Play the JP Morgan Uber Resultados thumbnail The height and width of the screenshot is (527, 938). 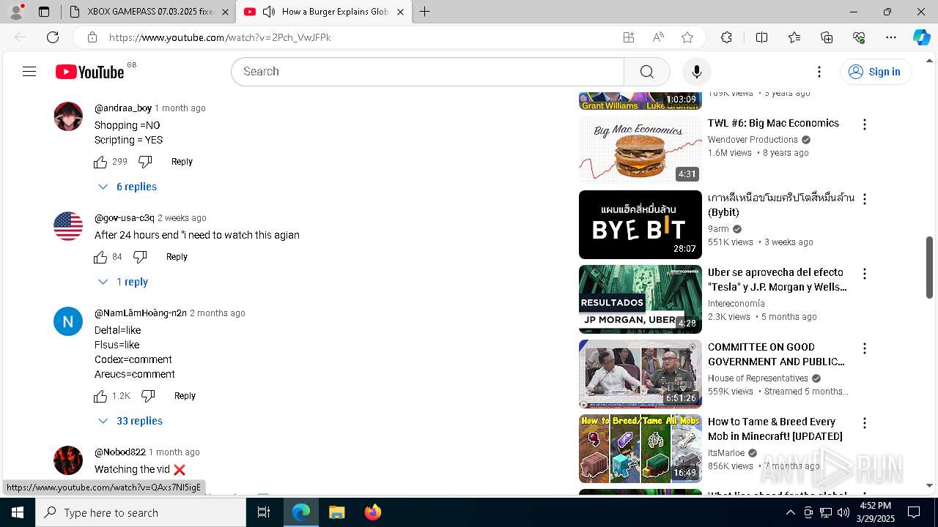(x=640, y=299)
